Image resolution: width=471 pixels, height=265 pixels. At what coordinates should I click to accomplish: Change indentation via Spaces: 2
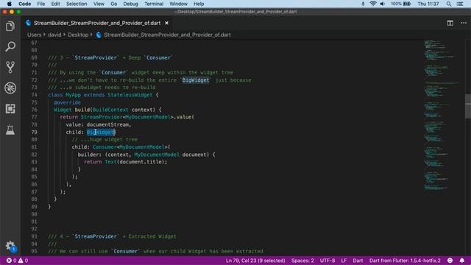302,261
